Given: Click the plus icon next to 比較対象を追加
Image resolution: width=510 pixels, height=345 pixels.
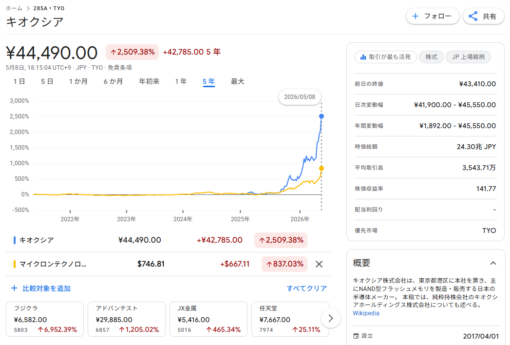Looking at the screenshot, I should point(14,288).
